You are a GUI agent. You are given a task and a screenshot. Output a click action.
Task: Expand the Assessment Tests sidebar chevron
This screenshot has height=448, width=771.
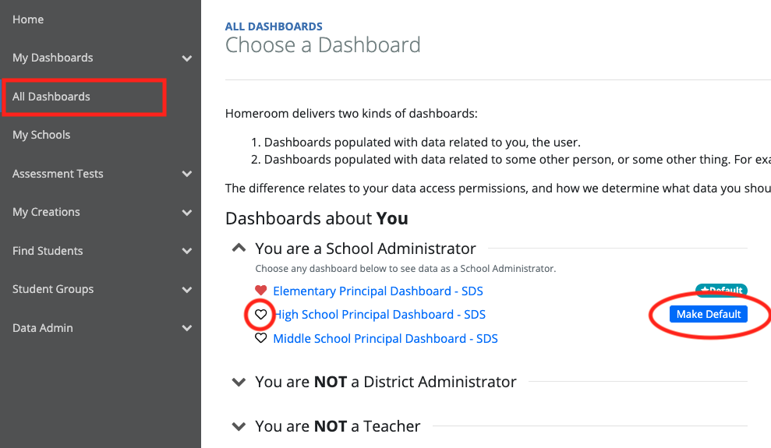186,175
